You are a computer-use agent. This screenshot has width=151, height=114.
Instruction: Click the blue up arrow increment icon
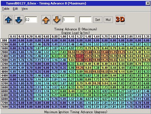[8, 20]
